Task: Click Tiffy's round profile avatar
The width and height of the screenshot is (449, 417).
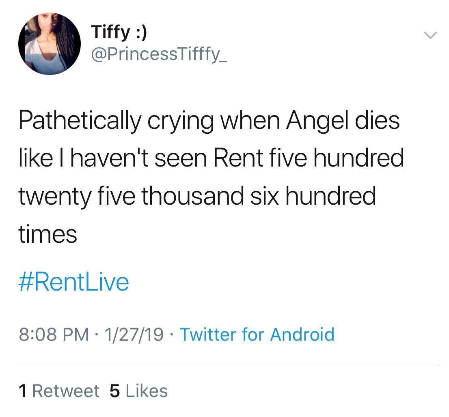Action: [x=50, y=44]
